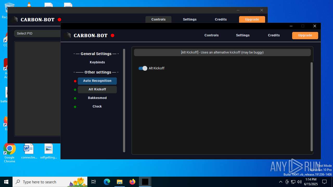The image size is (333, 187).
Task: Click the Carbon-Bot app taskbar icon
Action: click(x=145, y=182)
